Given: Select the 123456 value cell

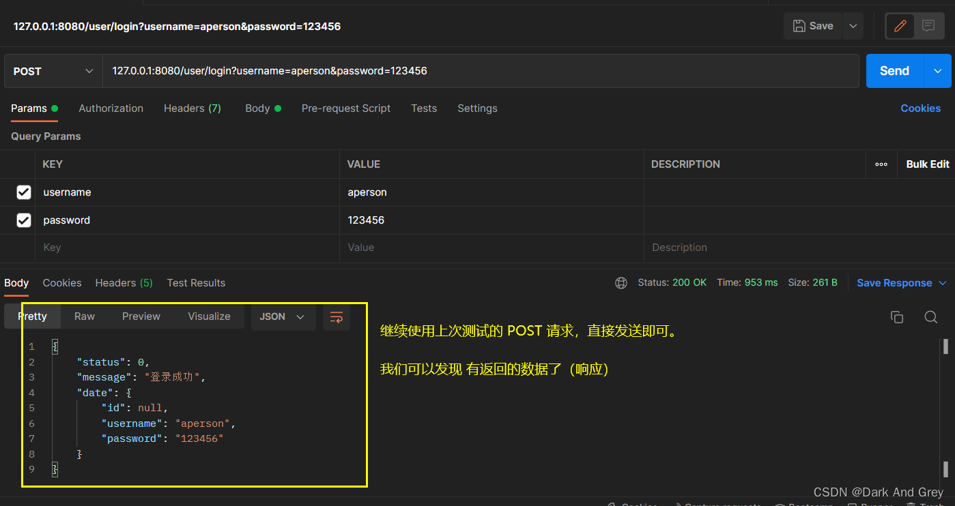Looking at the screenshot, I should (x=491, y=220).
